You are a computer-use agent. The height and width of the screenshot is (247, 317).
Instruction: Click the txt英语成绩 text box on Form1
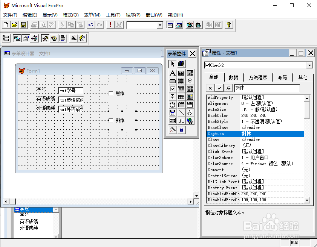click(x=71, y=100)
